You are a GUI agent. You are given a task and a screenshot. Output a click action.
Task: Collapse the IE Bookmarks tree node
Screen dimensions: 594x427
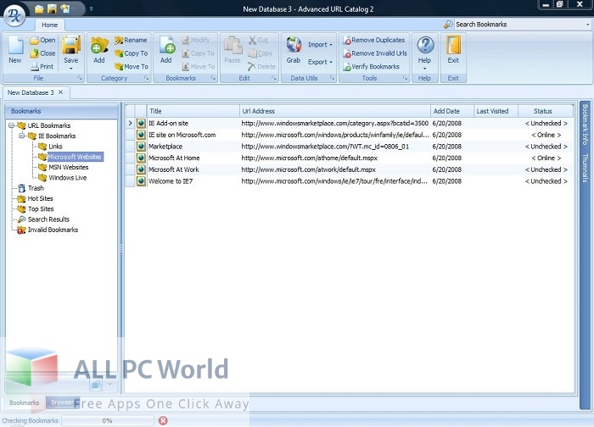tap(22, 136)
